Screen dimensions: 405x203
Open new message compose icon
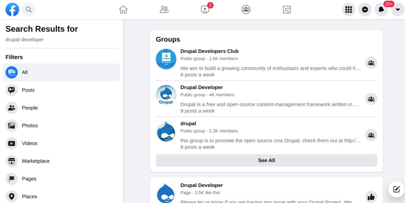point(396,189)
